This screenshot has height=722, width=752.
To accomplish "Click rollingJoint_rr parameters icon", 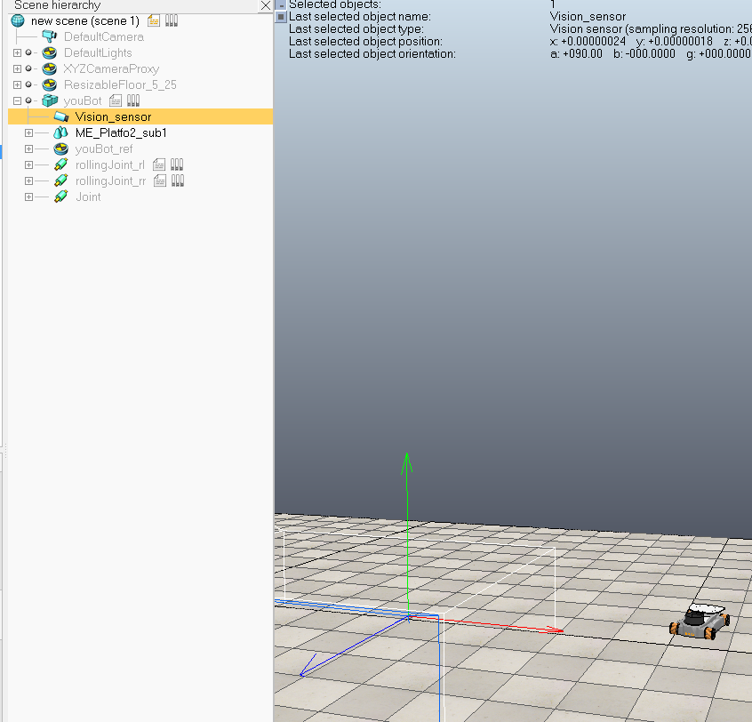I will (178, 180).
